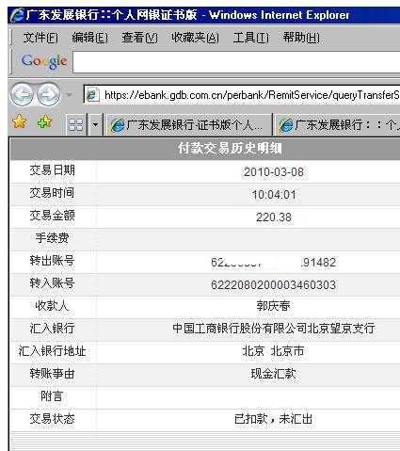Open the recent pages dropdown beside Forward
Viewport: 400px width, 451px height.
point(69,94)
